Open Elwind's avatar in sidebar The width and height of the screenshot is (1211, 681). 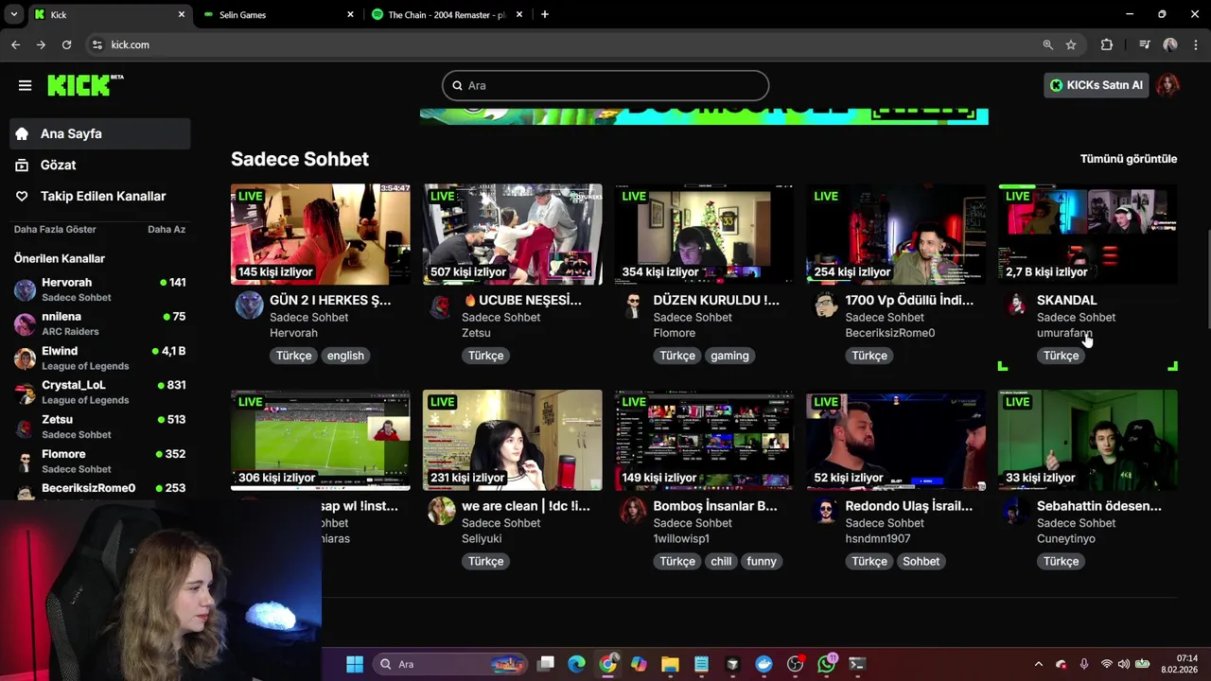[x=26, y=358]
